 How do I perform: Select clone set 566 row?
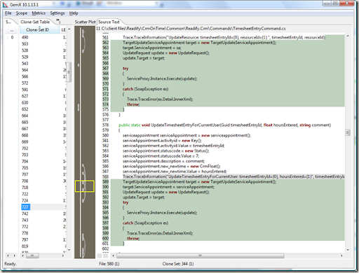tap(43, 76)
